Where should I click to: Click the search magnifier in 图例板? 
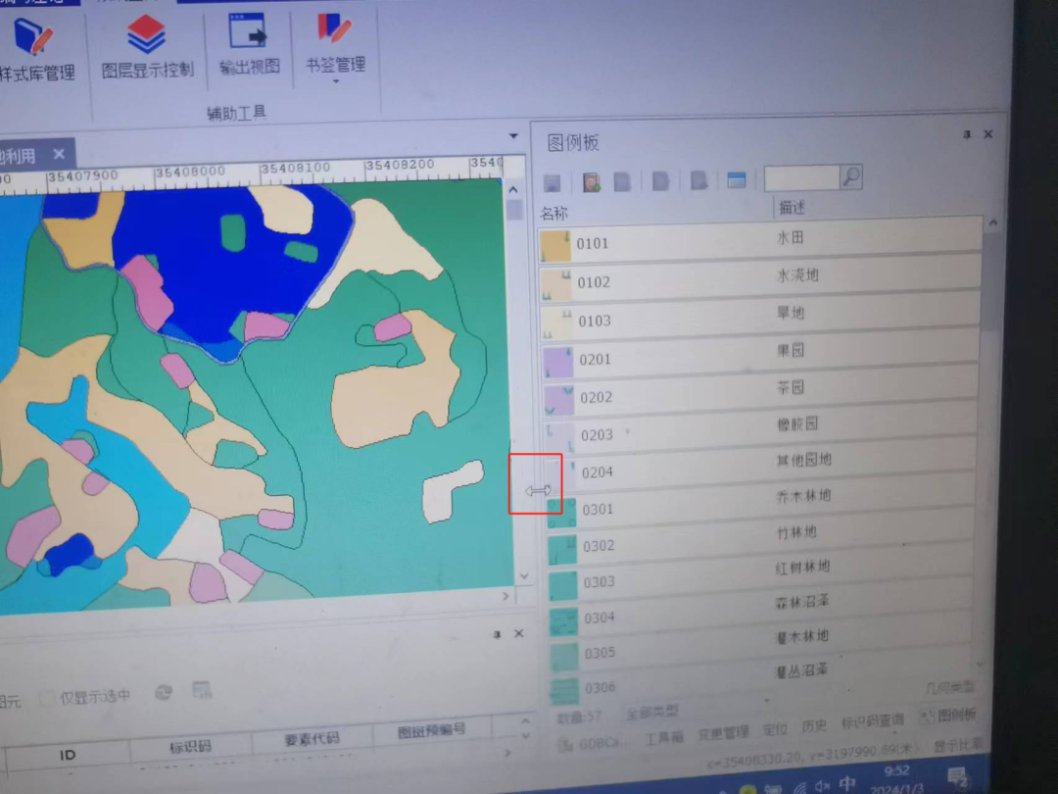tap(850, 177)
